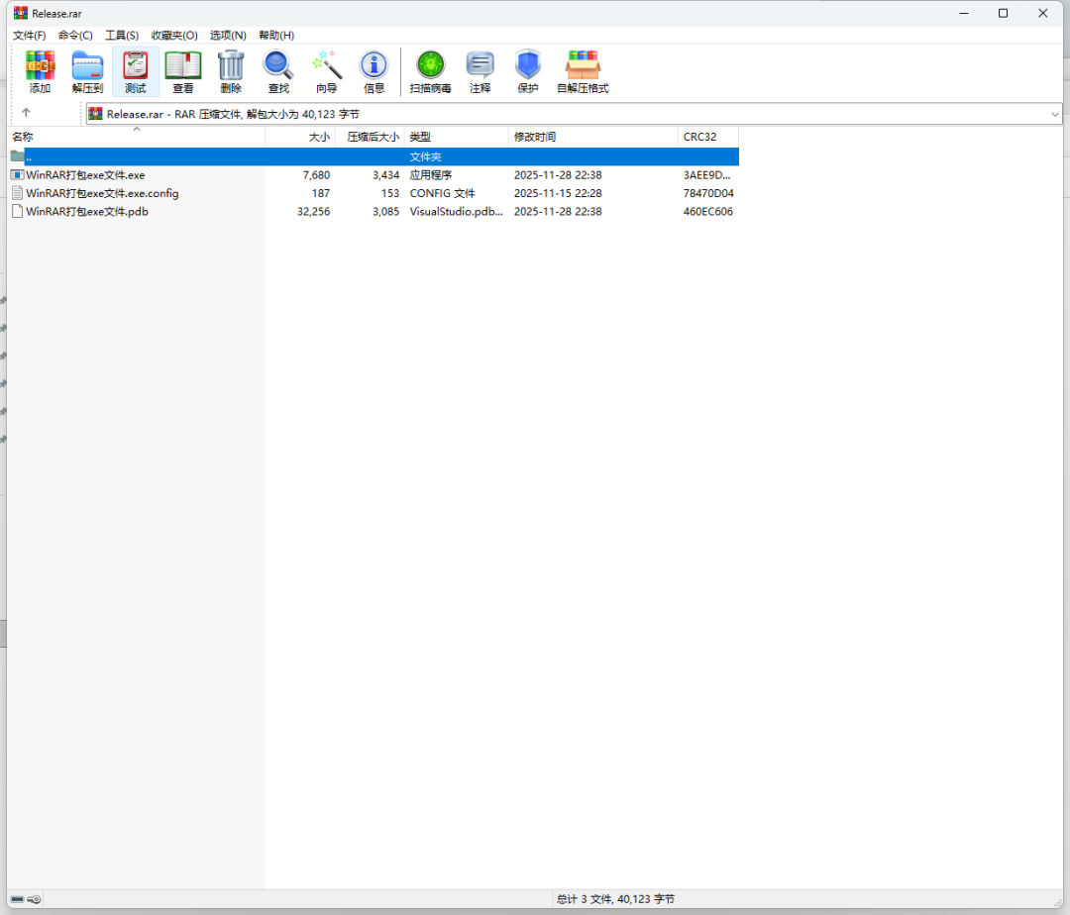
Task: Click CRC32 value 460EC606
Action: [708, 211]
